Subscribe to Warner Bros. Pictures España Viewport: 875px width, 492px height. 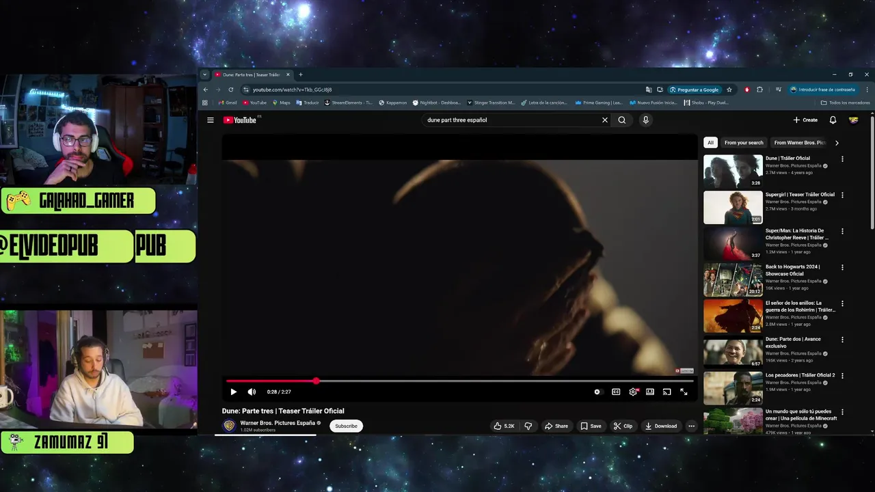[346, 426]
